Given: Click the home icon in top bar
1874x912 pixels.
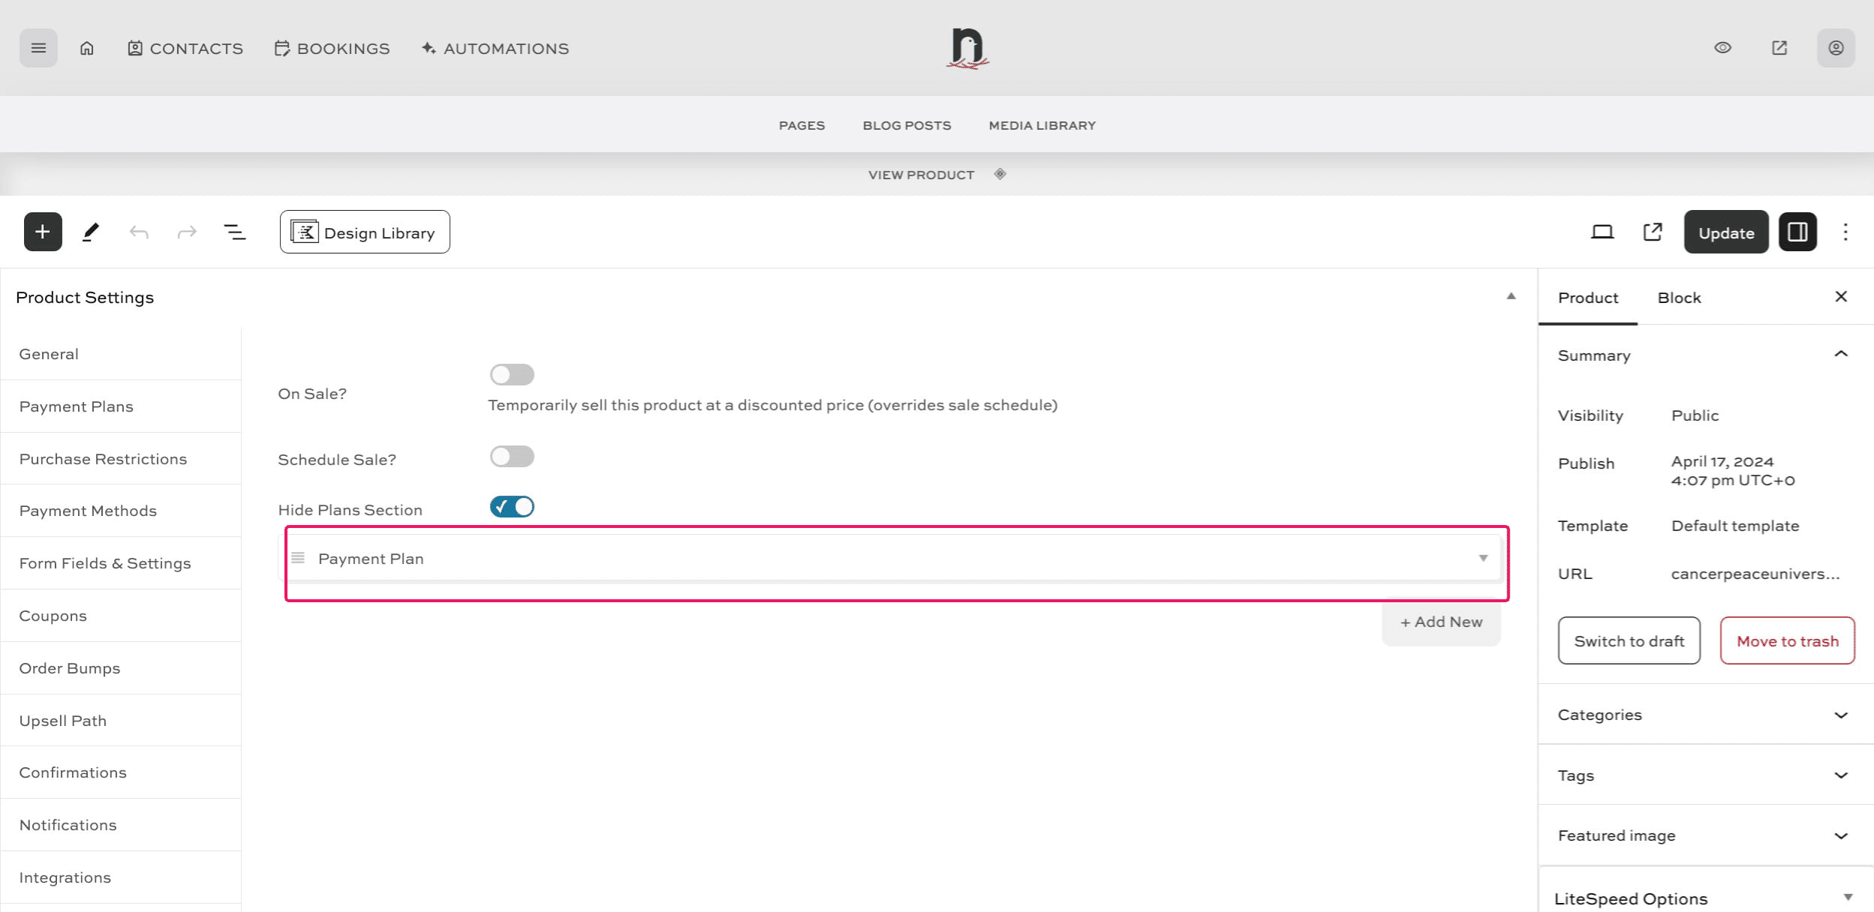Looking at the screenshot, I should click(87, 48).
